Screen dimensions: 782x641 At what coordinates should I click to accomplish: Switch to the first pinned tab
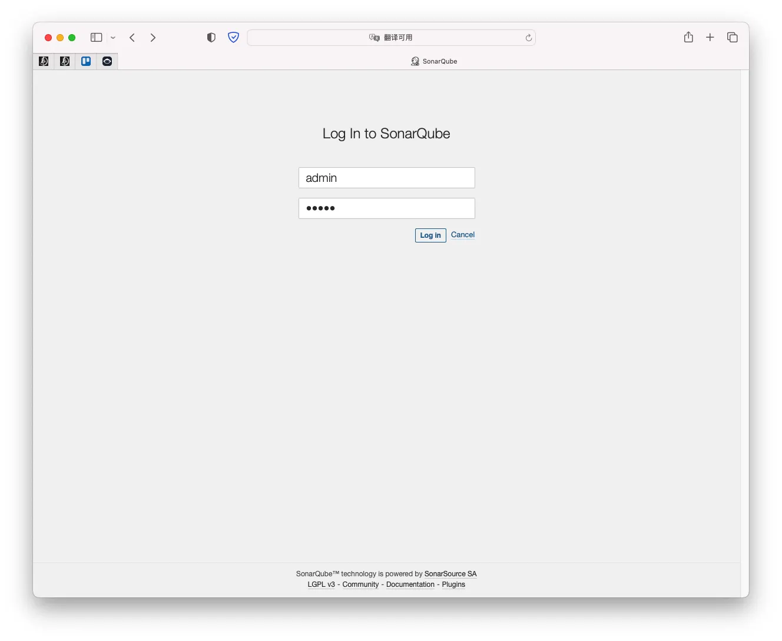click(x=44, y=61)
